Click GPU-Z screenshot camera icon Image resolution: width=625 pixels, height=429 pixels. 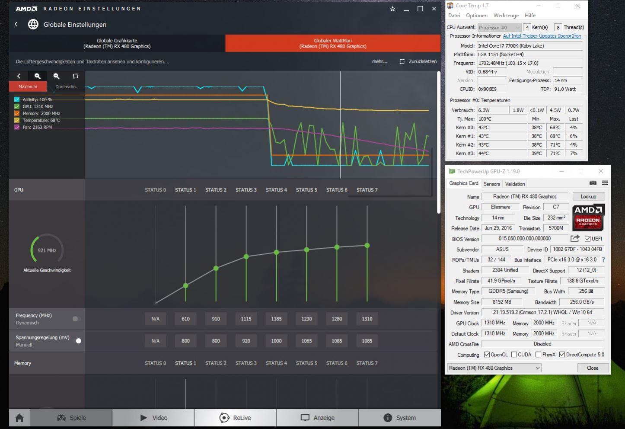tap(593, 183)
